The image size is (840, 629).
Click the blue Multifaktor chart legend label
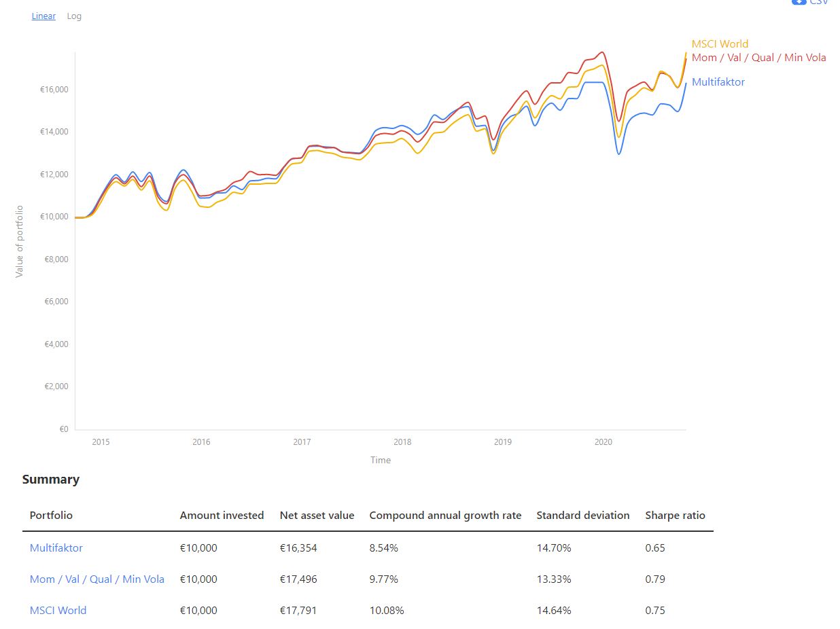pos(718,82)
